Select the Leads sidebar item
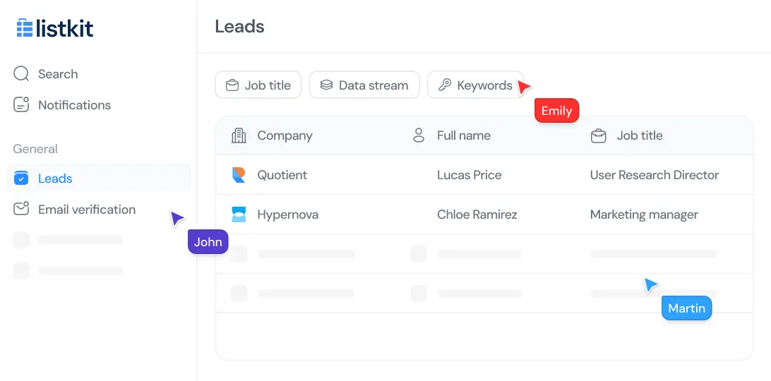This screenshot has height=381, width=771. tap(55, 179)
